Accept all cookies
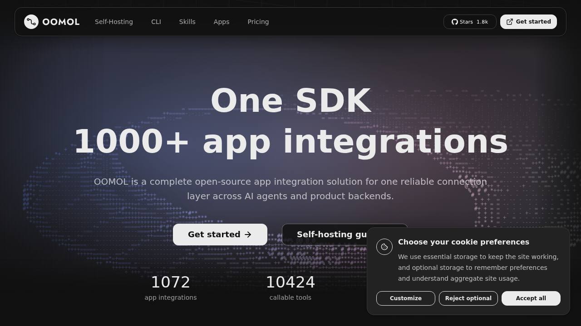 point(531,298)
